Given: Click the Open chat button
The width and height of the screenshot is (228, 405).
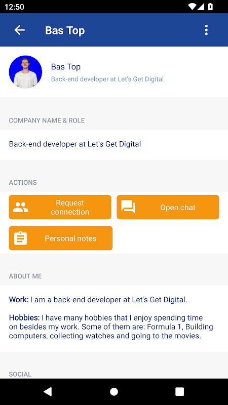Looking at the screenshot, I should click(168, 207).
